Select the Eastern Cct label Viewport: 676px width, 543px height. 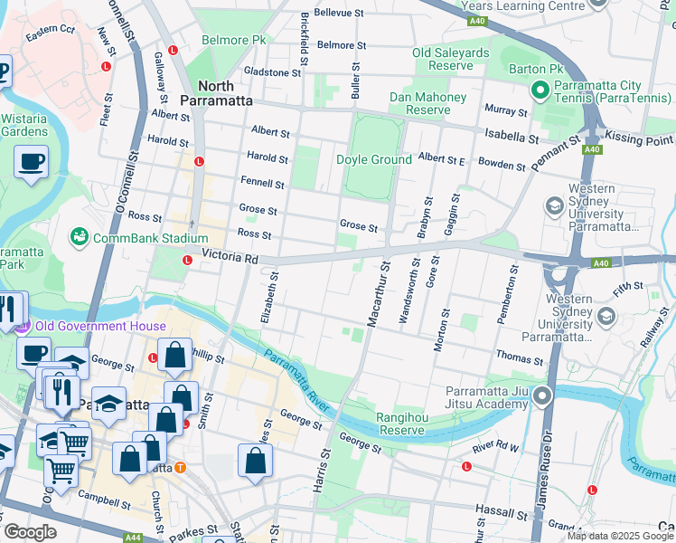(51, 33)
